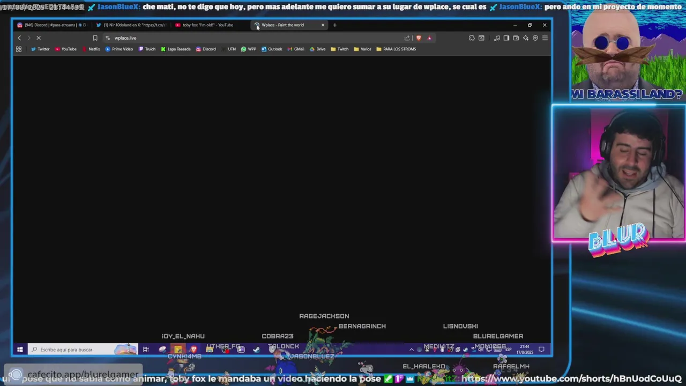Open the Lapa Taaaada bookmark
The image size is (686, 386).
pos(176,49)
